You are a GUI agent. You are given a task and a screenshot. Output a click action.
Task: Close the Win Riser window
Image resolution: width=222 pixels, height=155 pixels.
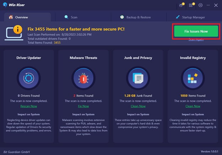pyautogui.click(x=216, y=5)
